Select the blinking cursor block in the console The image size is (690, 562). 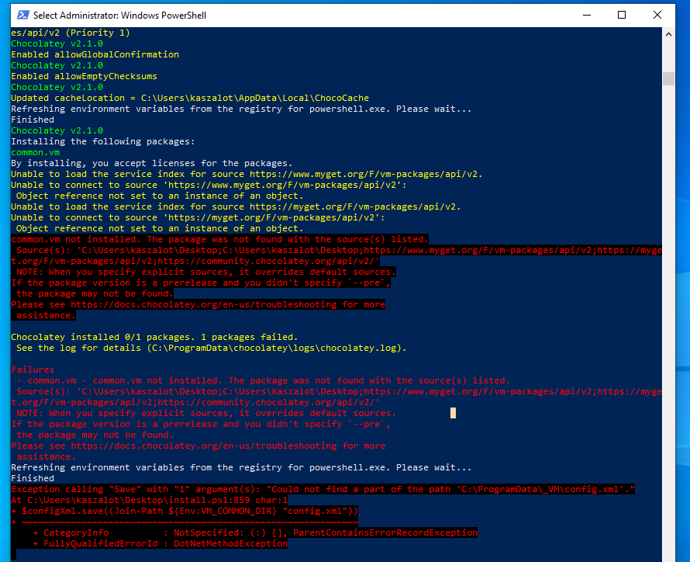(x=452, y=413)
